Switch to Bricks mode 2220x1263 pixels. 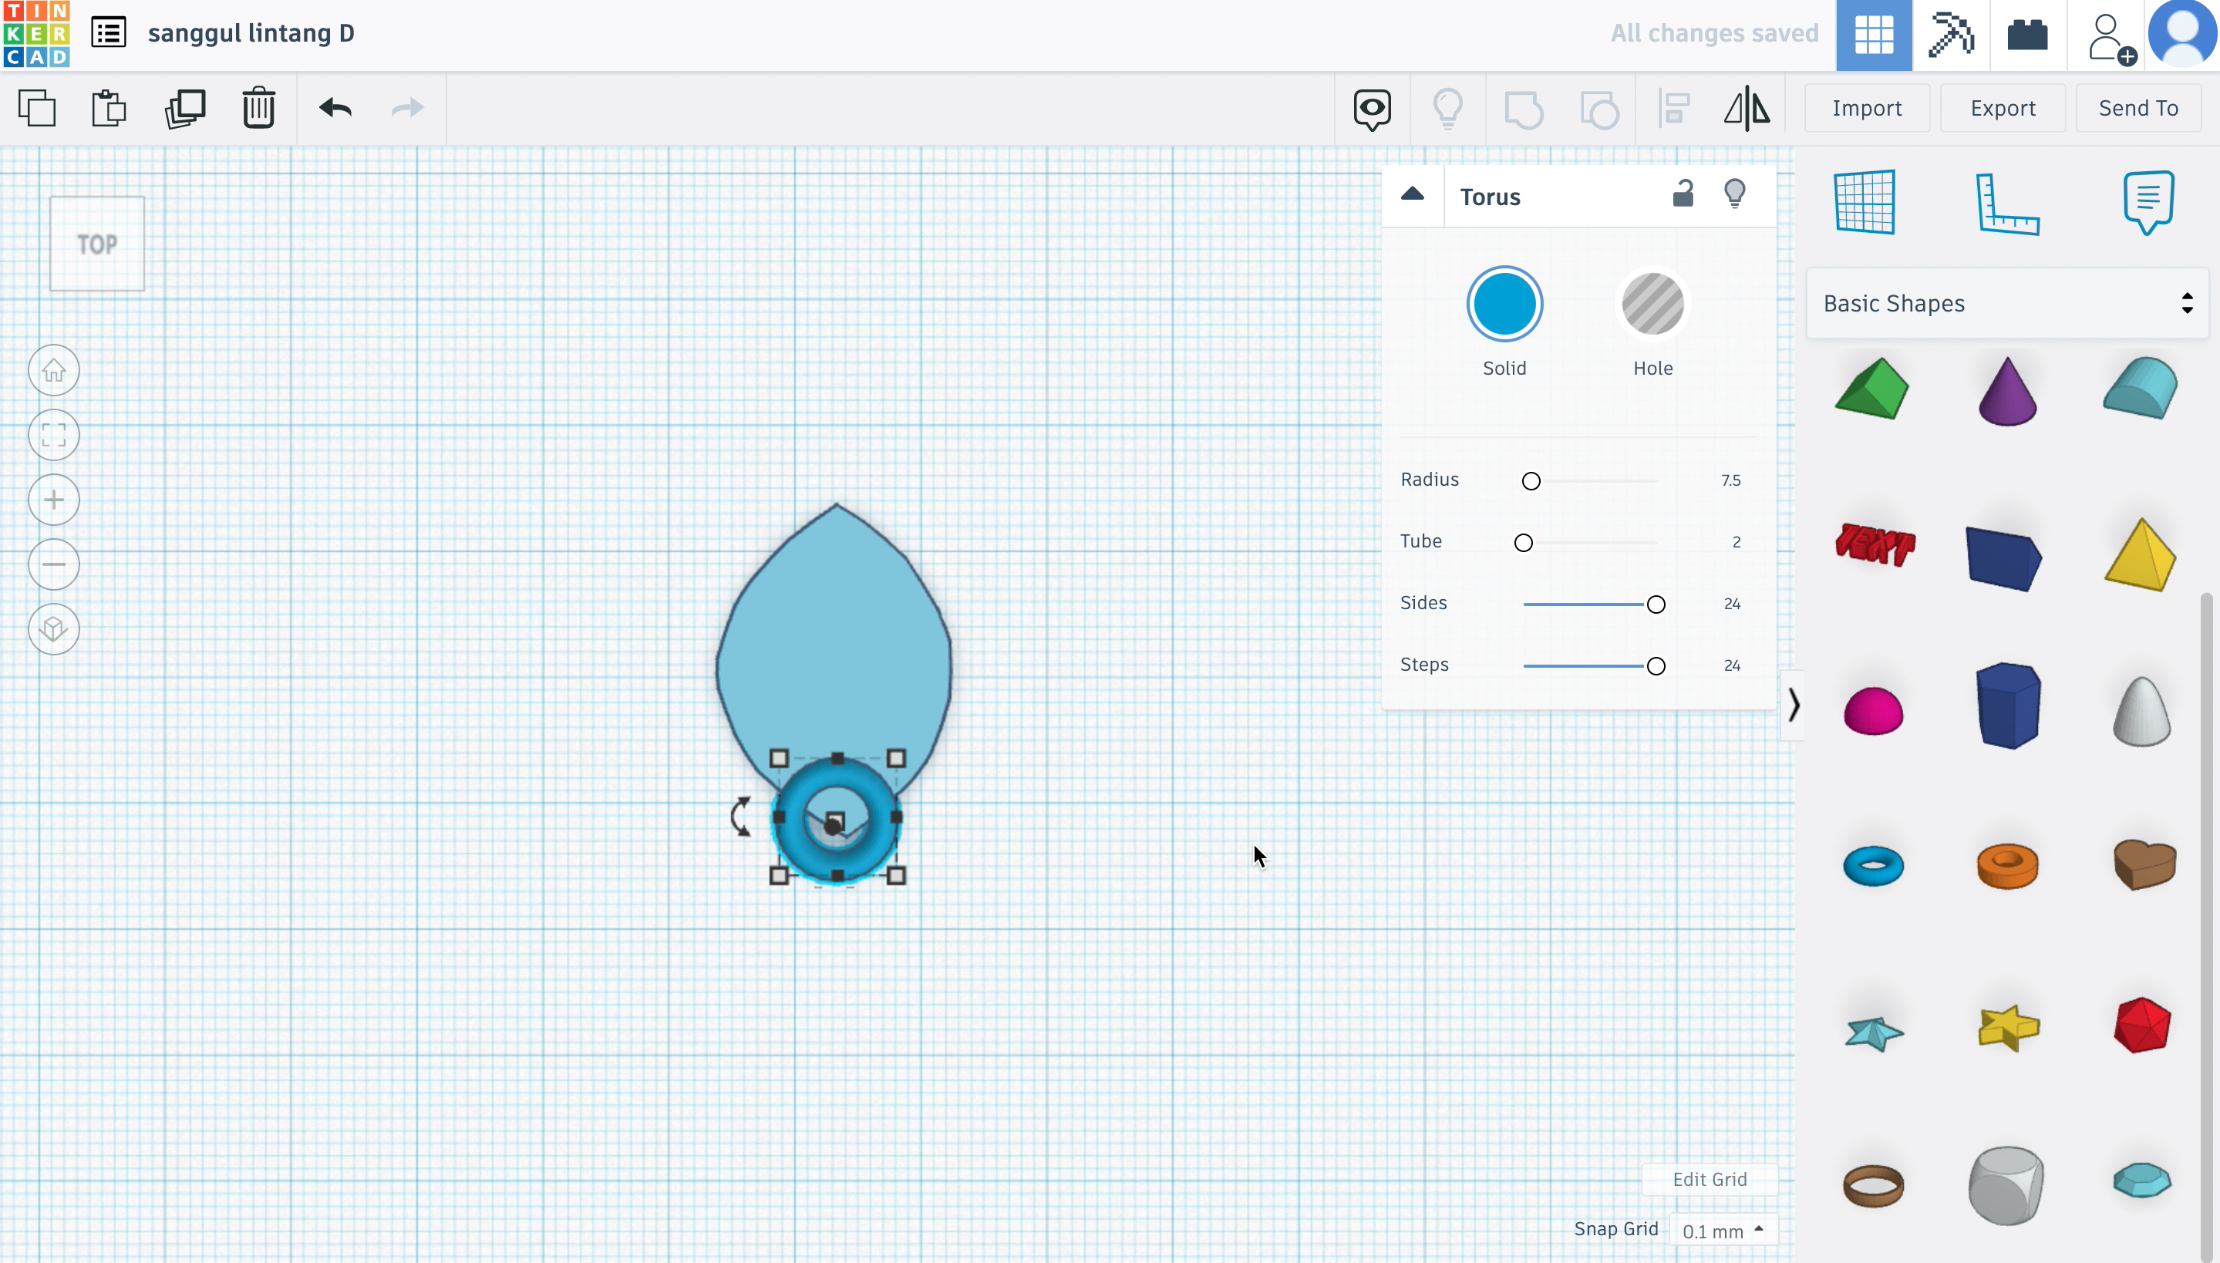coord(2027,35)
